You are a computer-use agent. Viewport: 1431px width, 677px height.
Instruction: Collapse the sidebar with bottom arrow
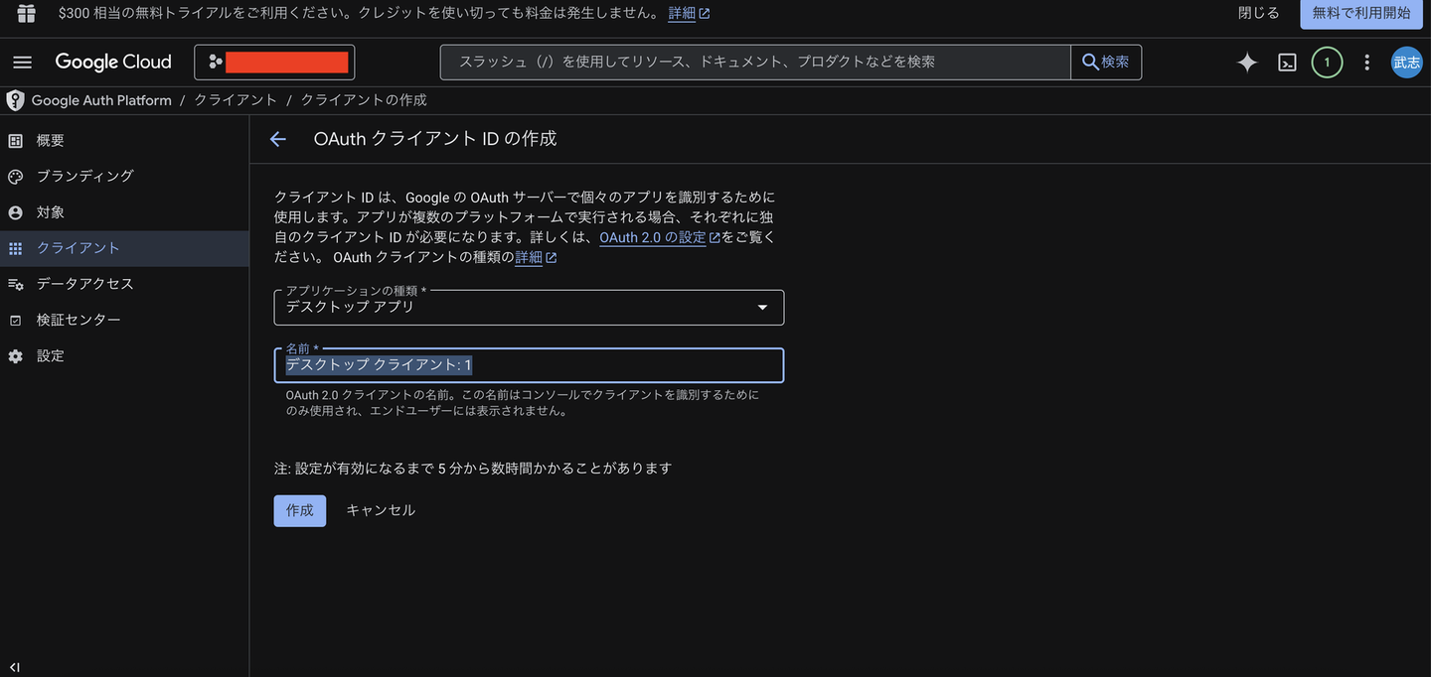[15, 667]
